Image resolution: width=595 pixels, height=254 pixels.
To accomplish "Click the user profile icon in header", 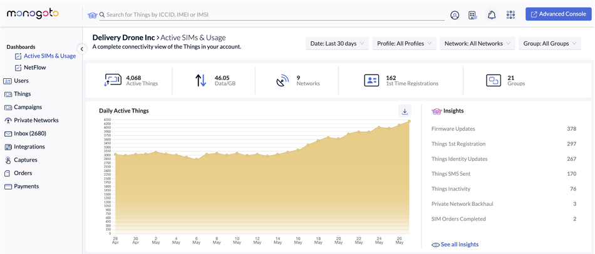I will [x=455, y=15].
